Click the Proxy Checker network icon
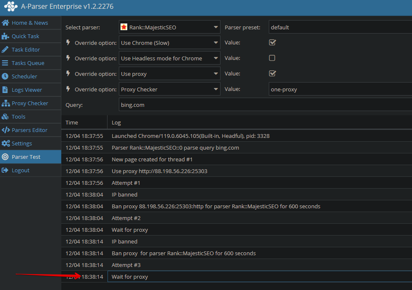Screen dimensions: 412x290 5,103
